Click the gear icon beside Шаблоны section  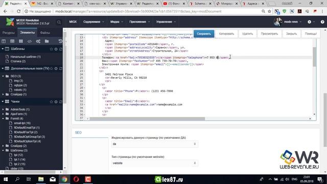coord(56,49)
